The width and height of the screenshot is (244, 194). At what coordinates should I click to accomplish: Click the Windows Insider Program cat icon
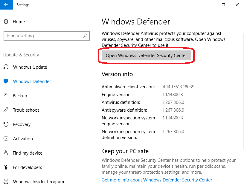[6, 181]
